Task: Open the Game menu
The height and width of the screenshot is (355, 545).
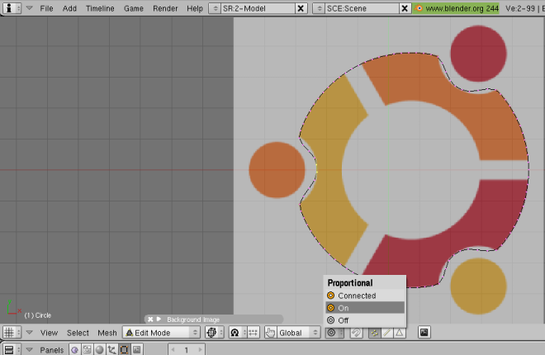Action: 134,8
